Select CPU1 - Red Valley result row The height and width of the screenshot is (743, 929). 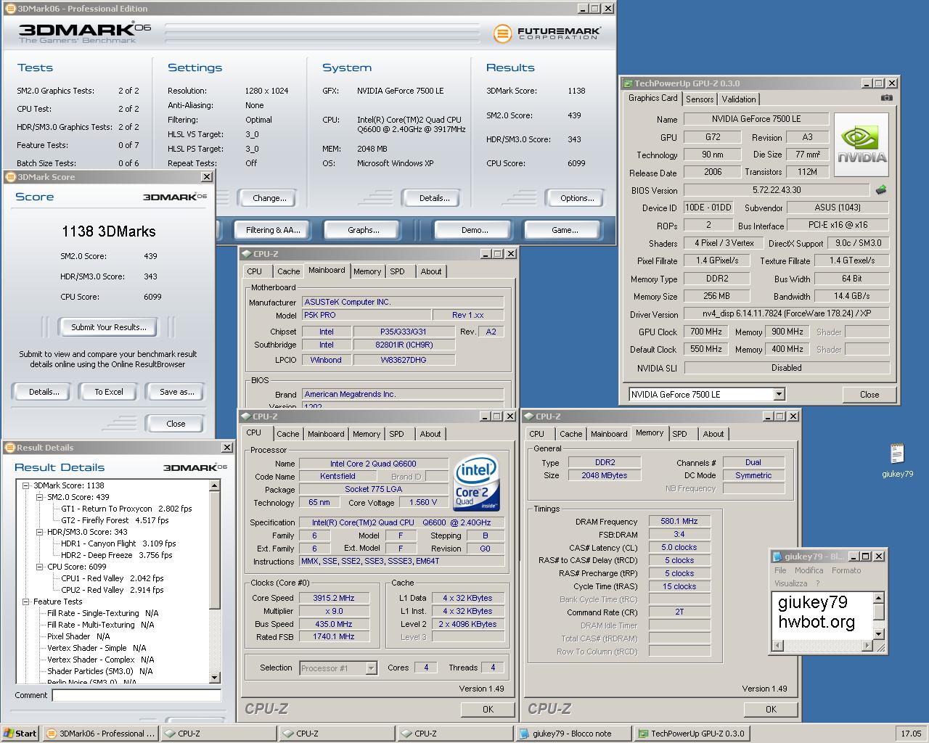pyautogui.click(x=112, y=578)
